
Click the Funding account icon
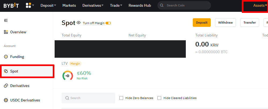(x=6, y=57)
